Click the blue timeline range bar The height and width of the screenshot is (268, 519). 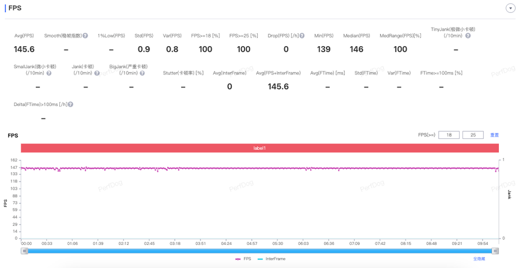point(260,251)
